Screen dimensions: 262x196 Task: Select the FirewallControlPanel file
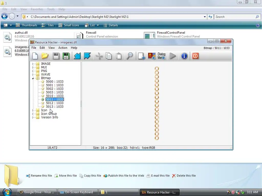click(172, 35)
